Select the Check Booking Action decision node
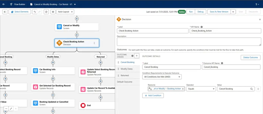 77,43
